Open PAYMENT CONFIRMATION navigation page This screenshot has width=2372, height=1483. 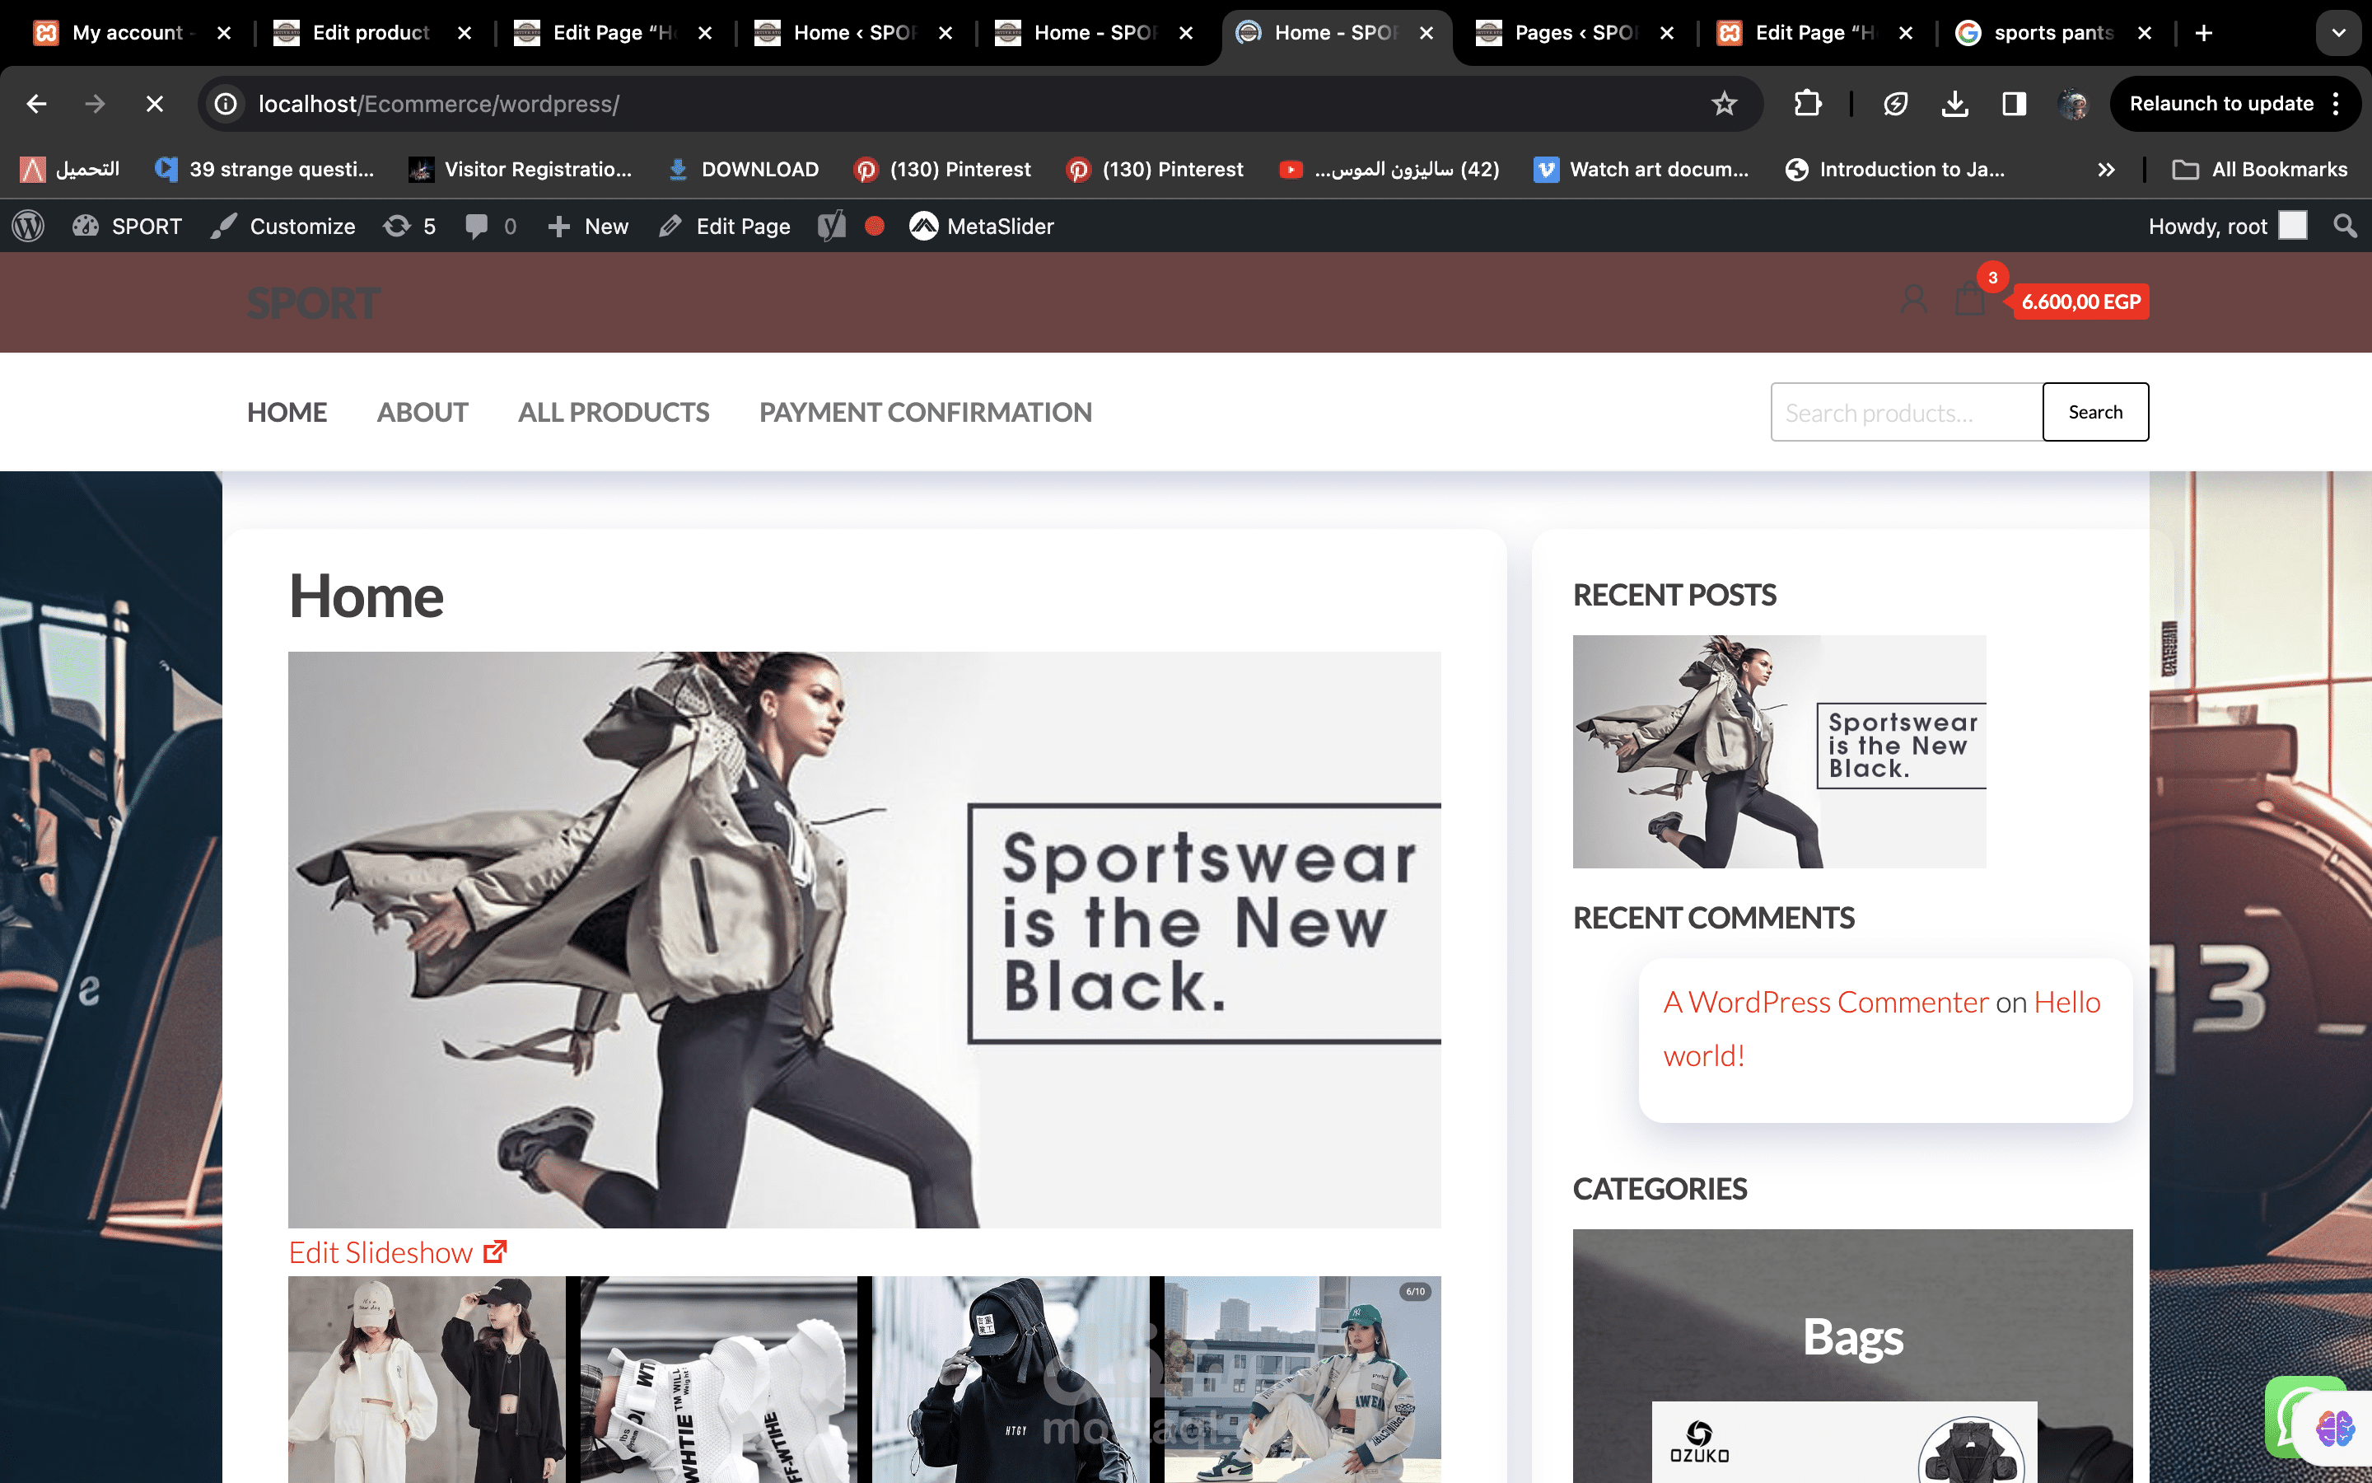click(x=925, y=412)
